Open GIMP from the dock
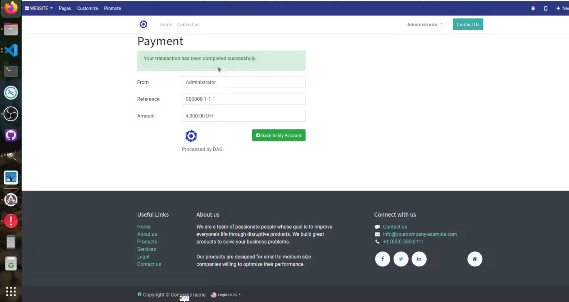This screenshot has width=569, height=302. (11, 156)
